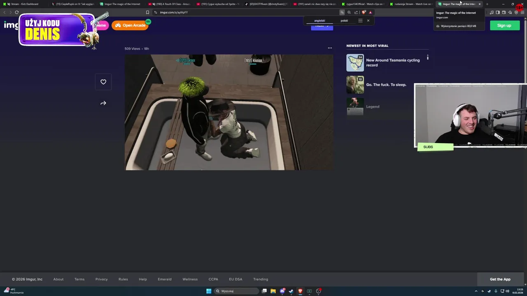Click the main game screenshot image
The height and width of the screenshot is (296, 527).
click(229, 112)
